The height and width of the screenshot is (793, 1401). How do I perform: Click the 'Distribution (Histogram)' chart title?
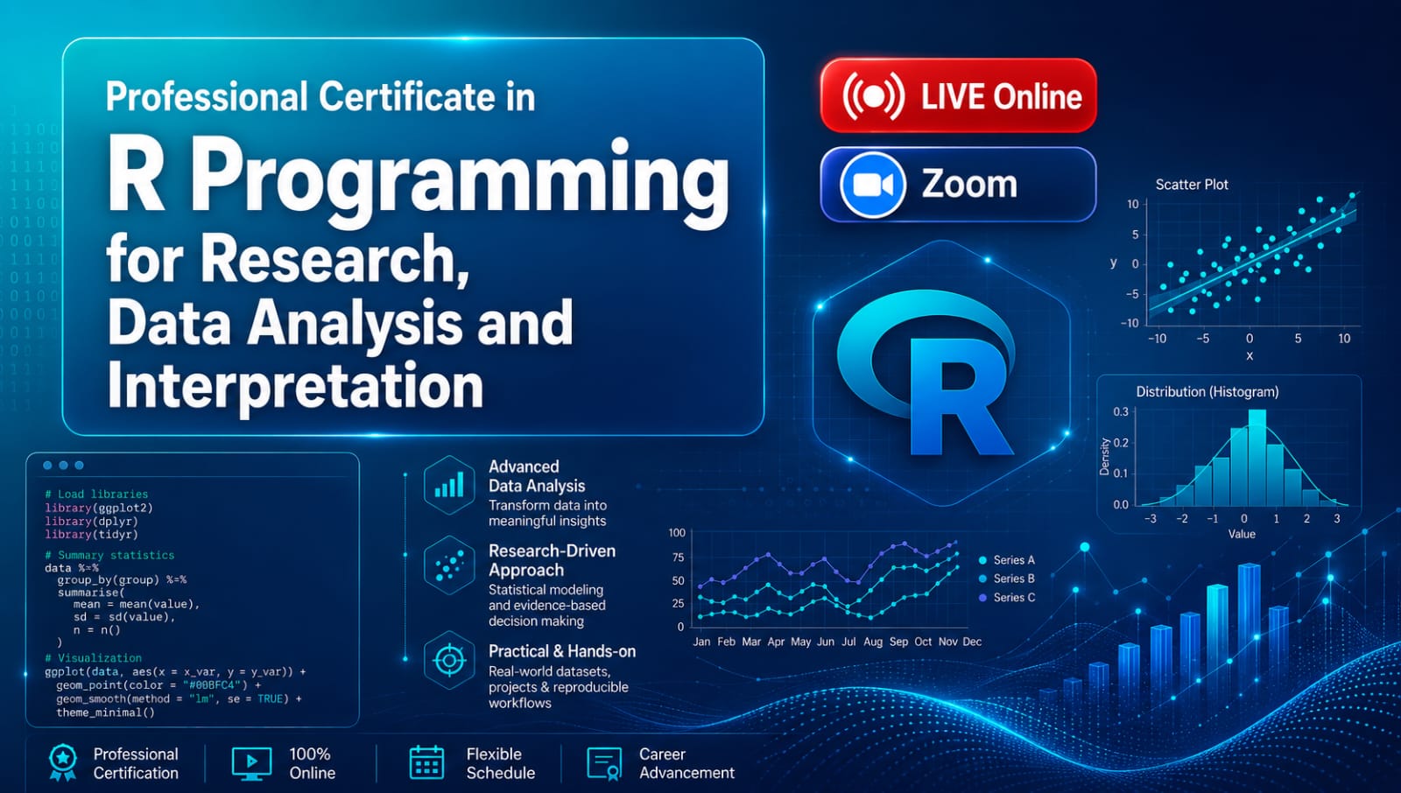(1207, 391)
